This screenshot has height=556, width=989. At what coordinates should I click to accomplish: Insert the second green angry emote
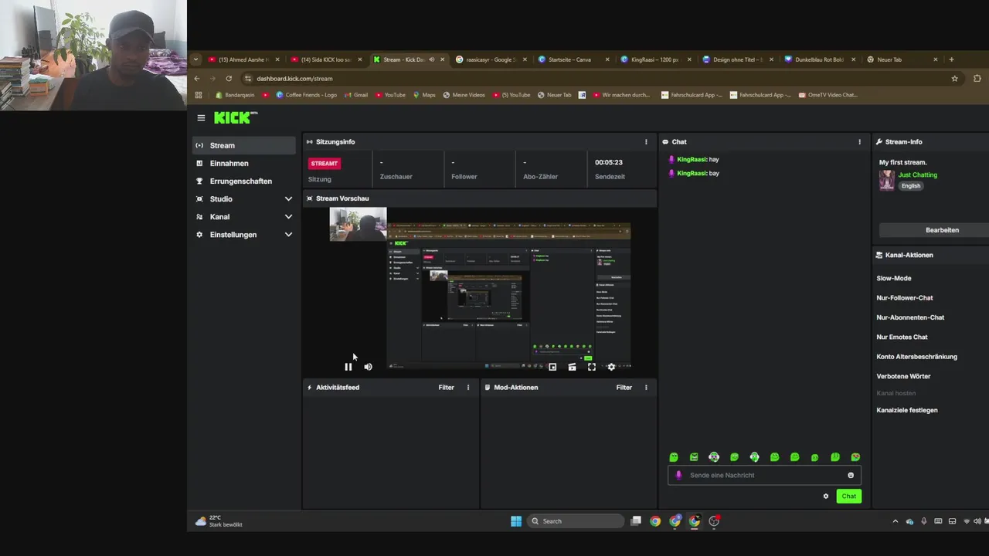(x=694, y=457)
